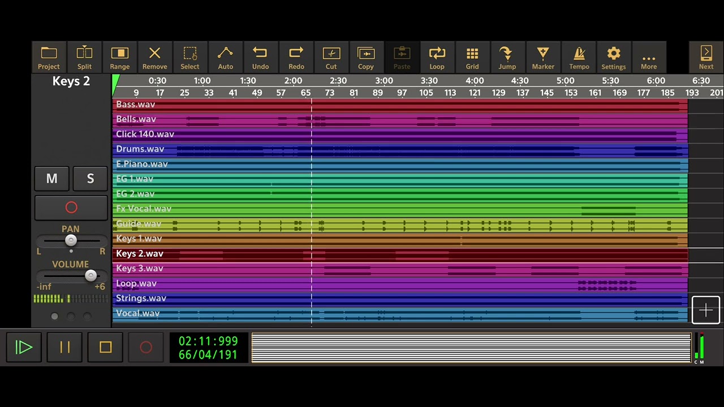The image size is (724, 407).
Task: Open the Settings gear
Action: tap(614, 58)
